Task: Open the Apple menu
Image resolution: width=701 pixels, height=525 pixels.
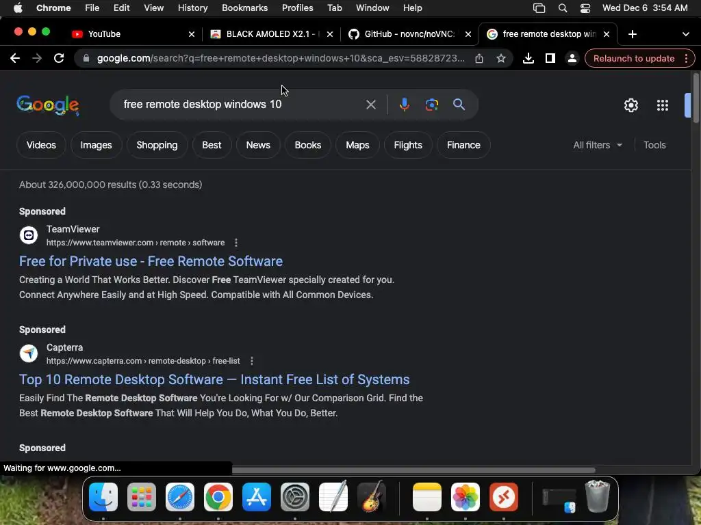Action: click(x=18, y=8)
